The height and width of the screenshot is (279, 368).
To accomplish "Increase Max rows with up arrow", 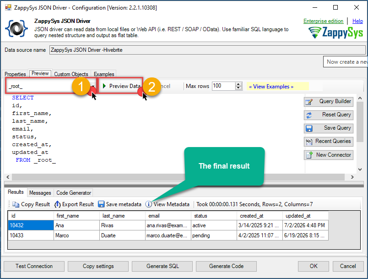I will tap(238, 84).
